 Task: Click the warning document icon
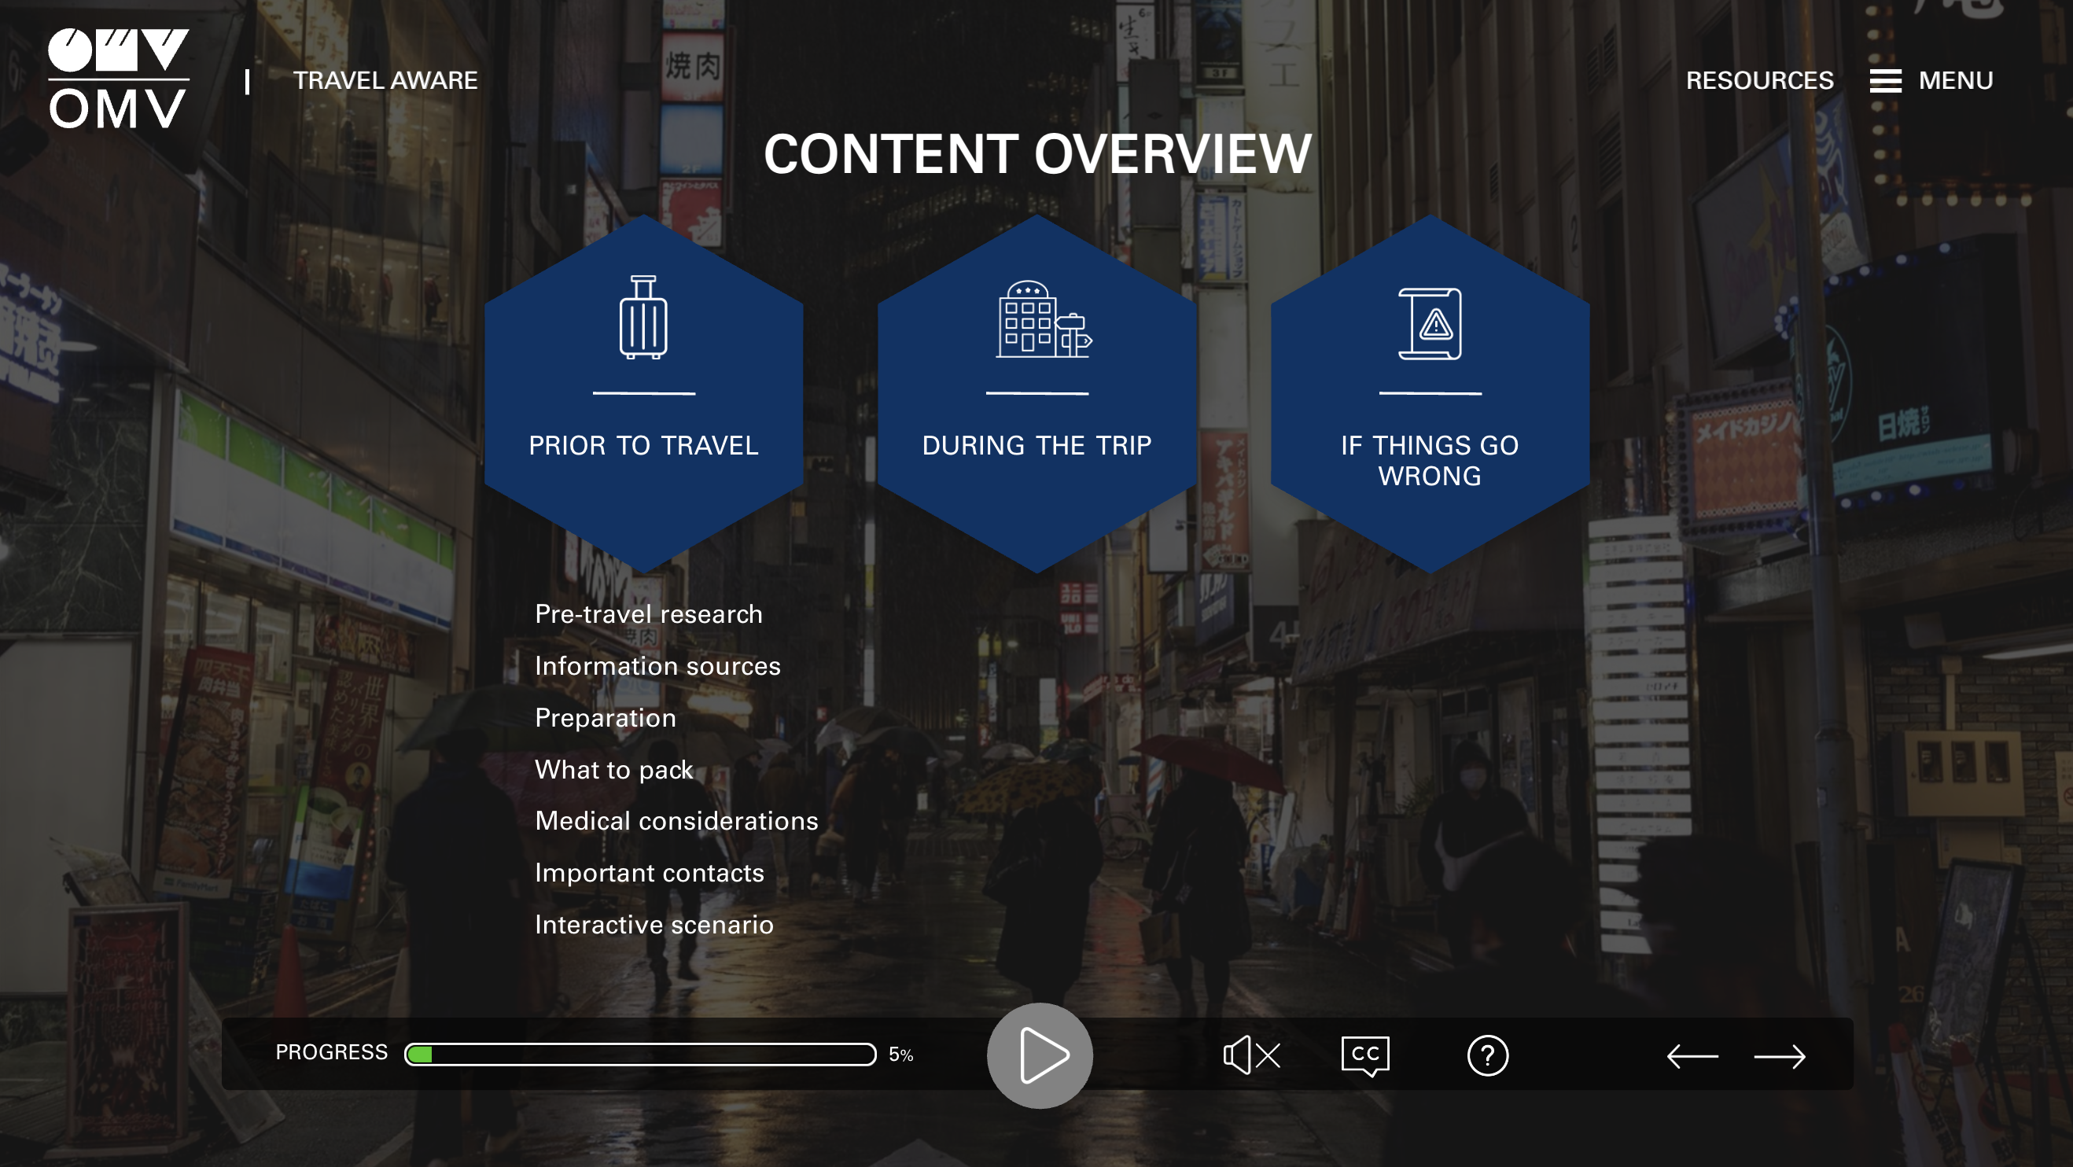pyautogui.click(x=1430, y=323)
